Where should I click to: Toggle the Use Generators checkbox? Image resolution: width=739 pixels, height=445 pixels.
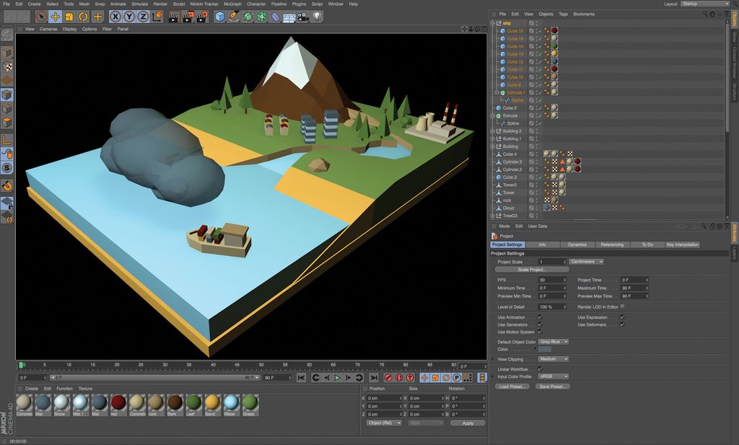point(540,325)
